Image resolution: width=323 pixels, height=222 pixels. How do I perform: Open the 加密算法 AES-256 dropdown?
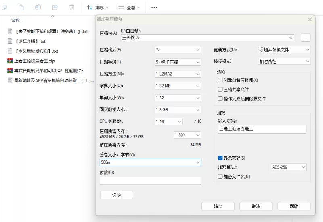click(289, 167)
